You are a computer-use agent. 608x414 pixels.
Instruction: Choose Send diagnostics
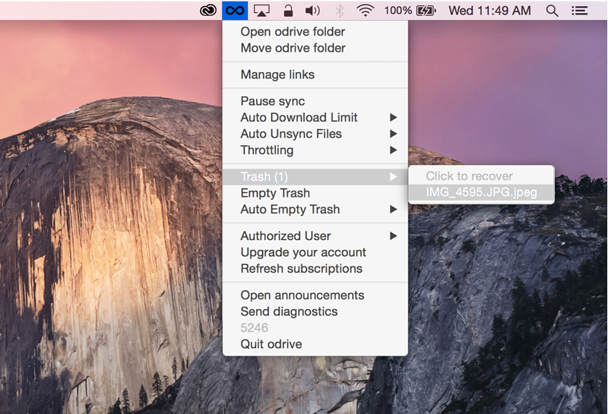pos(315,311)
